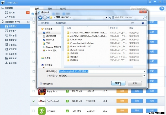Select SkyDrive in the dialog navigation pane
This screenshot has height=115, width=166.
point(48,40)
